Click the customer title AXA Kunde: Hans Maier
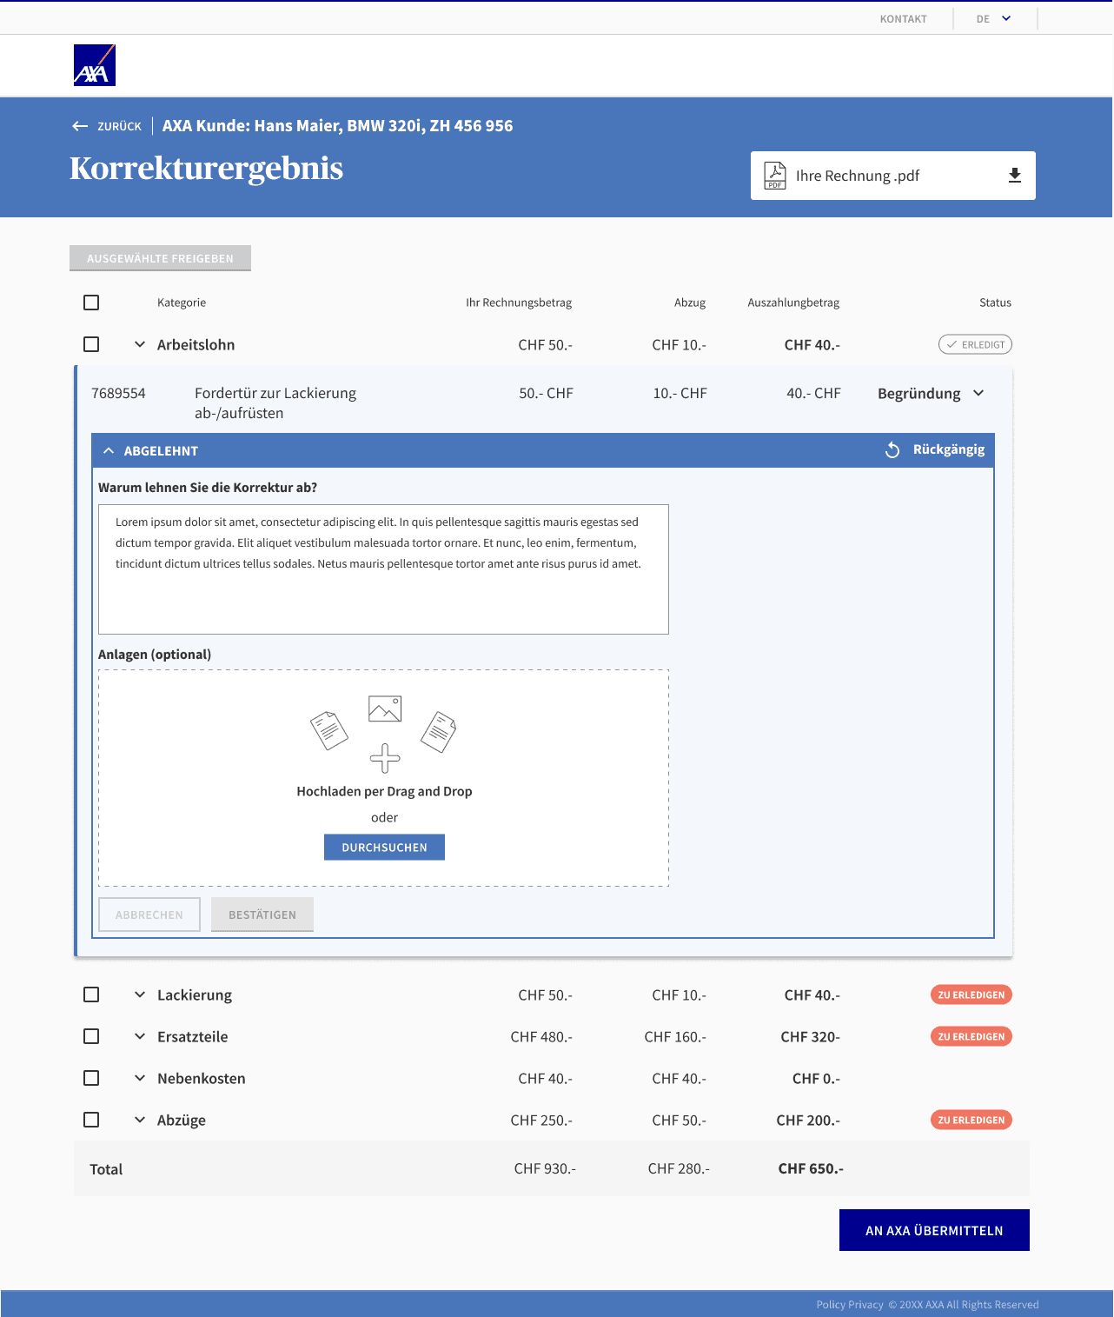Image resolution: width=1114 pixels, height=1317 pixels. (x=337, y=125)
